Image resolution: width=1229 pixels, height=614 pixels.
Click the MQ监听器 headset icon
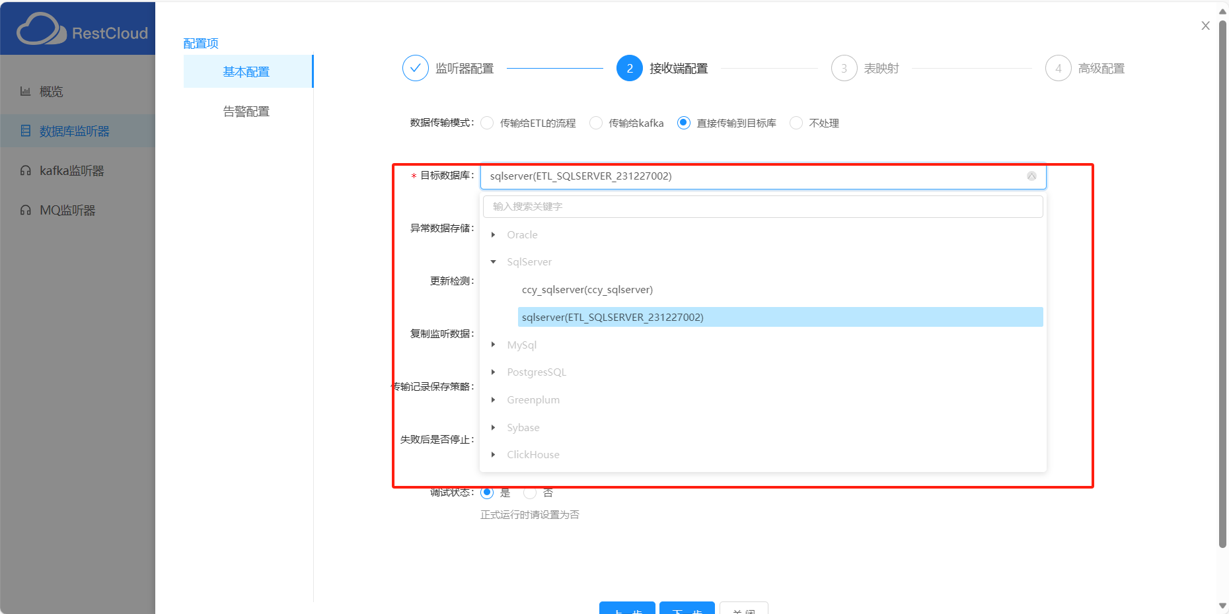pos(25,210)
